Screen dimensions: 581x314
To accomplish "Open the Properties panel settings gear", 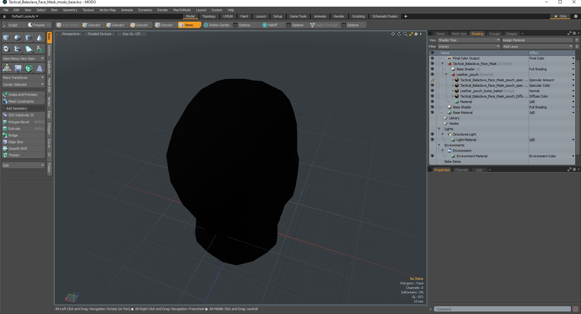I will pyautogui.click(x=574, y=170).
